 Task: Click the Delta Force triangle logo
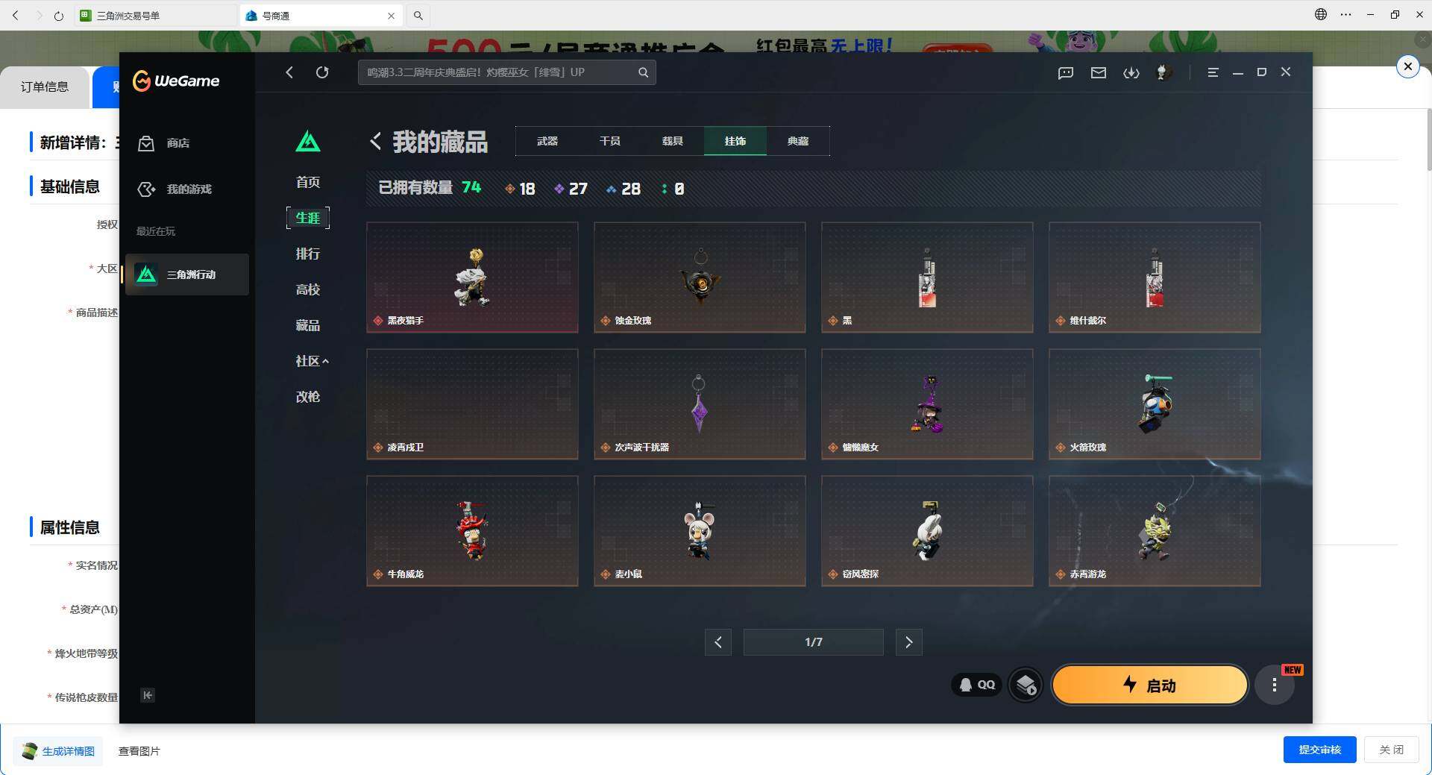(308, 141)
